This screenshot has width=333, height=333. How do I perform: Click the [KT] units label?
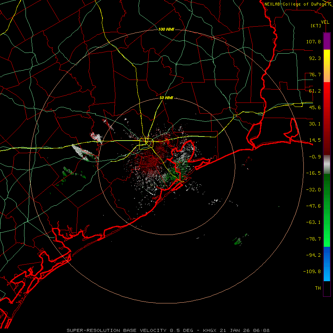click(316, 26)
